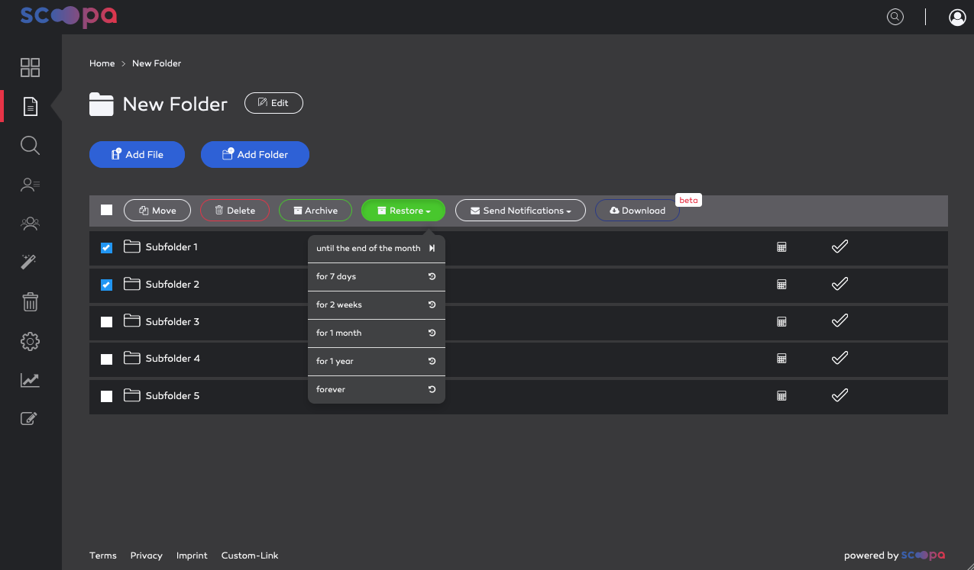
Task: Open the statistics chart icon in sidebar
Action: click(30, 380)
